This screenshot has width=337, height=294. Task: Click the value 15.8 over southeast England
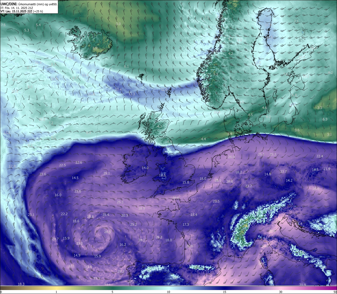tap(186, 182)
